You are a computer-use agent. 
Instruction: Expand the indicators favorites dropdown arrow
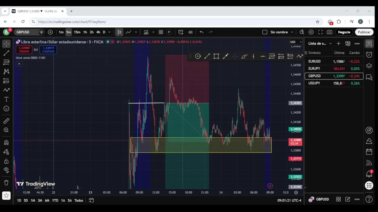153,32
